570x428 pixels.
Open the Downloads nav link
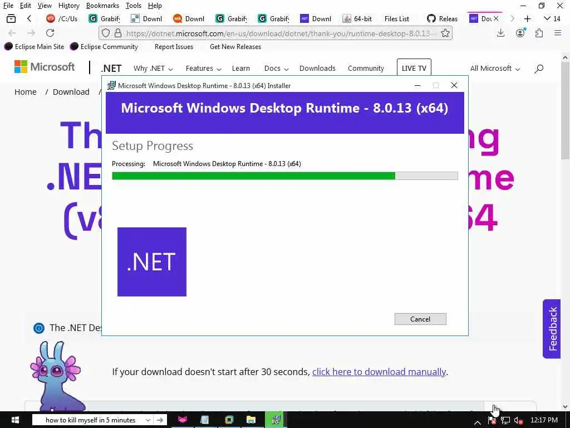317,69
